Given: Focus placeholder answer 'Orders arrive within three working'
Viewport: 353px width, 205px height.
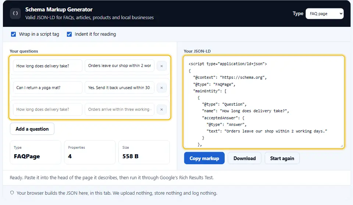Looking at the screenshot, I should click(120, 109).
